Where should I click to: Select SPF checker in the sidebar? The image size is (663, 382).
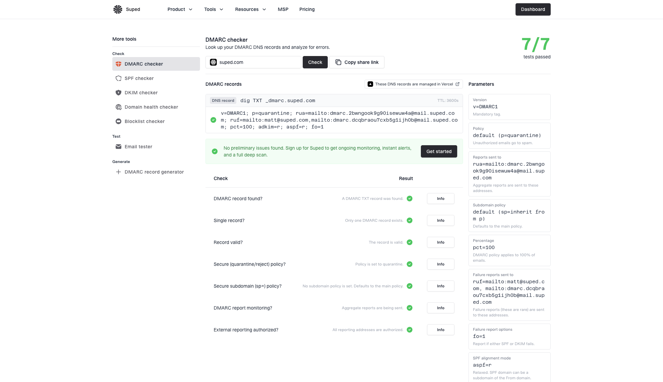[156, 78]
